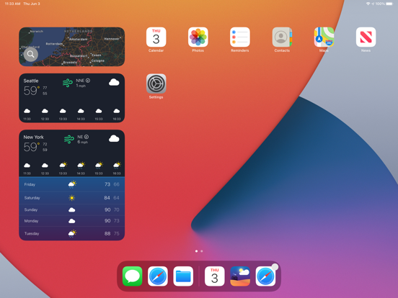This screenshot has height=298, width=398.
Task: Tap the 14:33 hour in Seattle widget
Action: click(81, 119)
